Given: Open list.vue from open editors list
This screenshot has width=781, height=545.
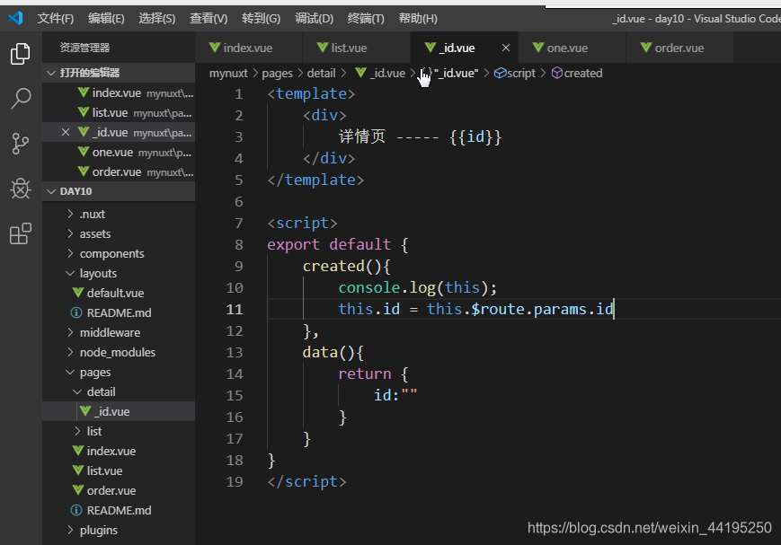Looking at the screenshot, I should click(x=119, y=112).
